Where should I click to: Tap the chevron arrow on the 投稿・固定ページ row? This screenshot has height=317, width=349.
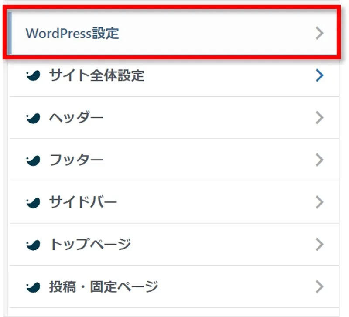320,287
